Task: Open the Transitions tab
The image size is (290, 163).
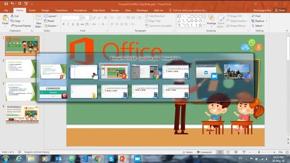Action: (62, 10)
